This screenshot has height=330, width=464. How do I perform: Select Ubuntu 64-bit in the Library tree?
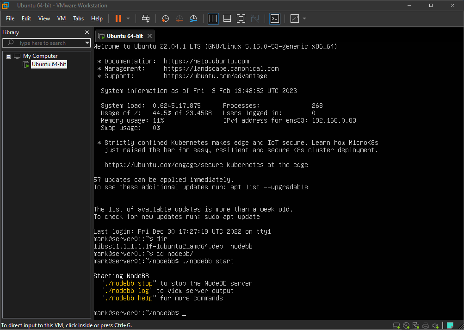49,64
